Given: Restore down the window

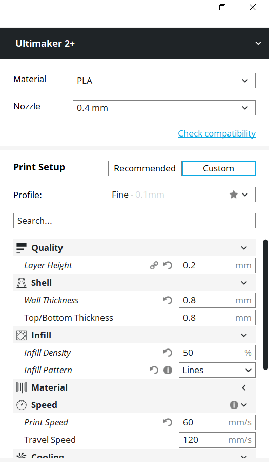Looking at the screenshot, I should pos(222,7).
